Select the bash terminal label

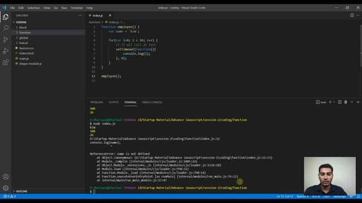[321, 102]
